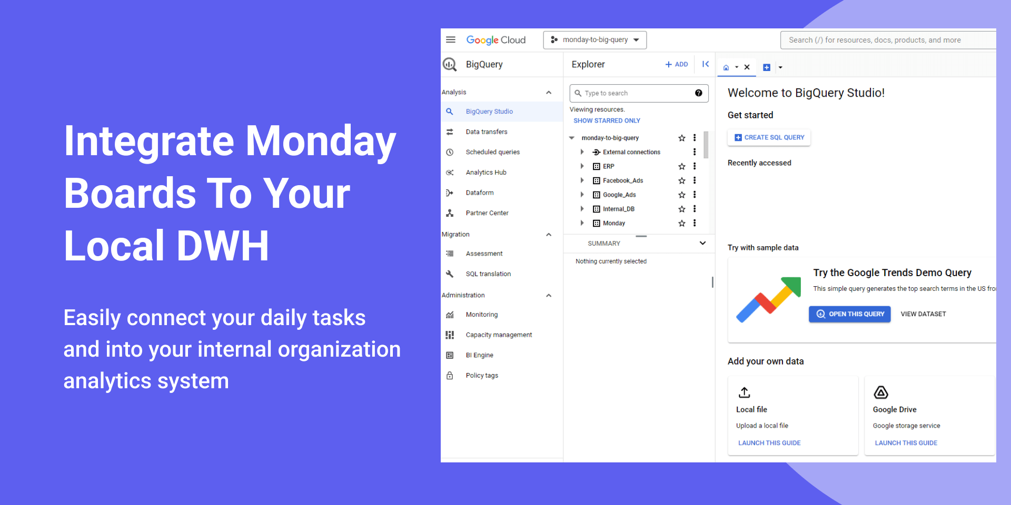Click the Google Cloud logo
The image size is (1011, 505).
click(496, 40)
